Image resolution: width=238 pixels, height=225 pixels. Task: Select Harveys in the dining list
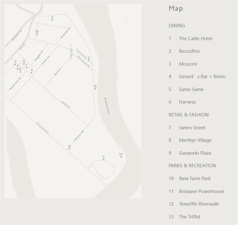(x=187, y=102)
